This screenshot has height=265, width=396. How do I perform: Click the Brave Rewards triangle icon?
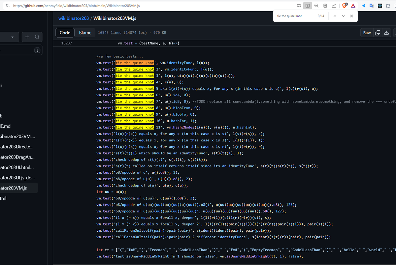pyautogui.click(x=353, y=6)
